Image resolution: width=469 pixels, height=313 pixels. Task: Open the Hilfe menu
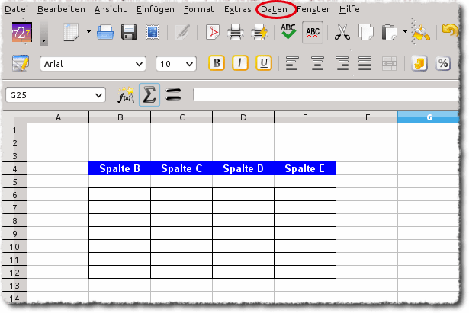[349, 9]
